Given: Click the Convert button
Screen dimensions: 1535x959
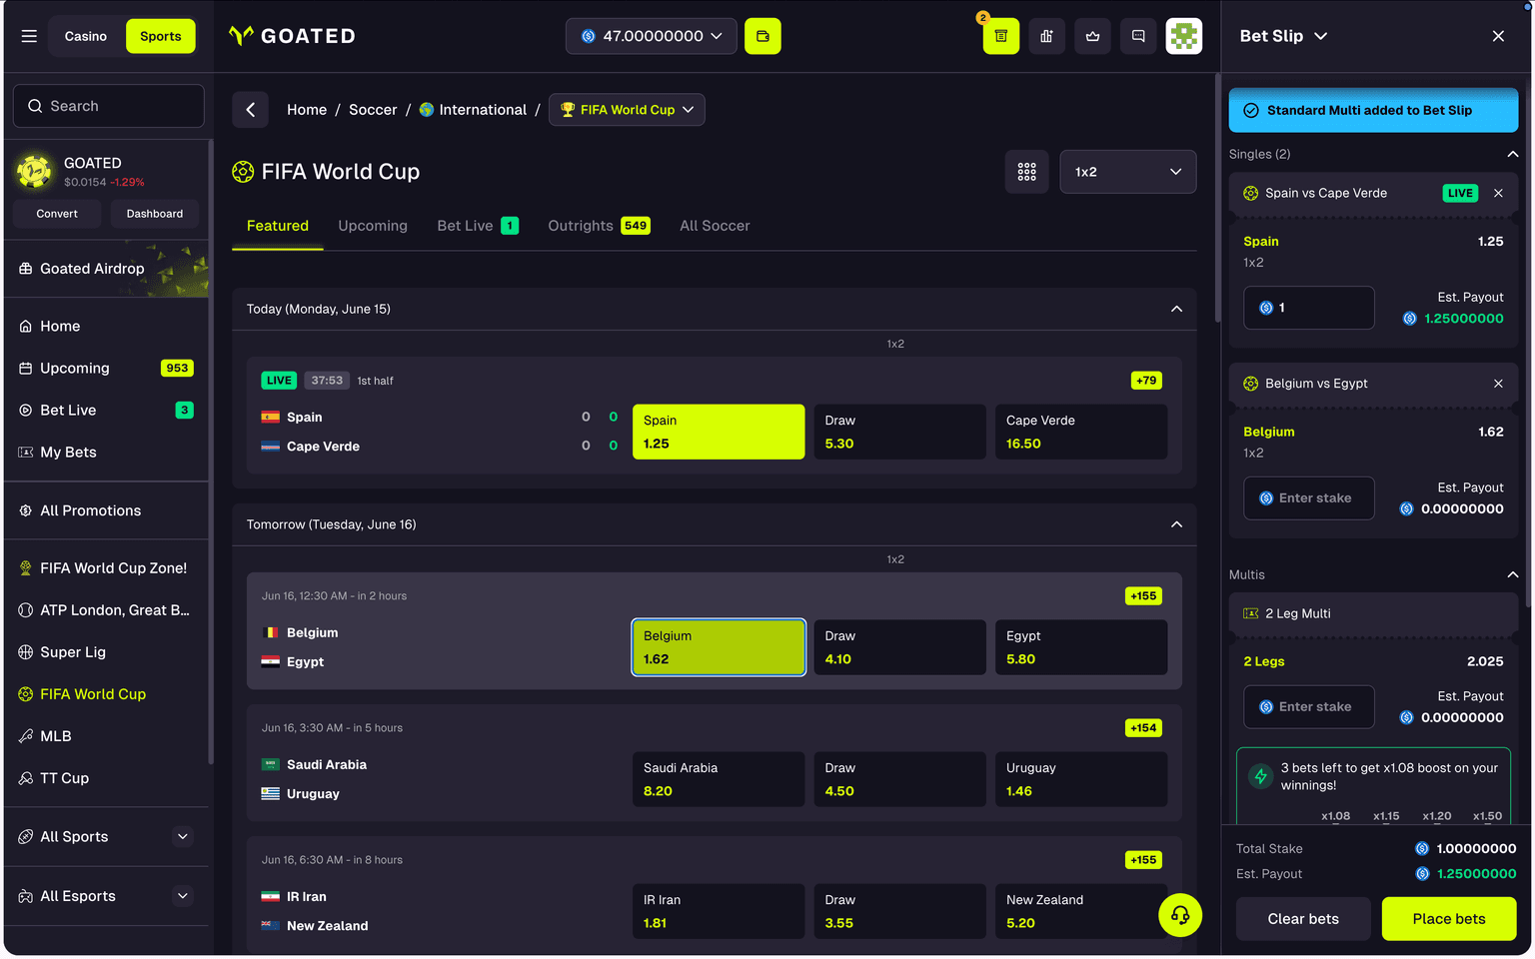Looking at the screenshot, I should [x=57, y=214].
